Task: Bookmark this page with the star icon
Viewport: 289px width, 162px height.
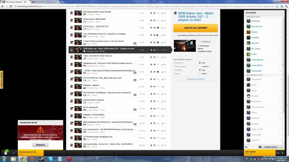Action: [277, 6]
